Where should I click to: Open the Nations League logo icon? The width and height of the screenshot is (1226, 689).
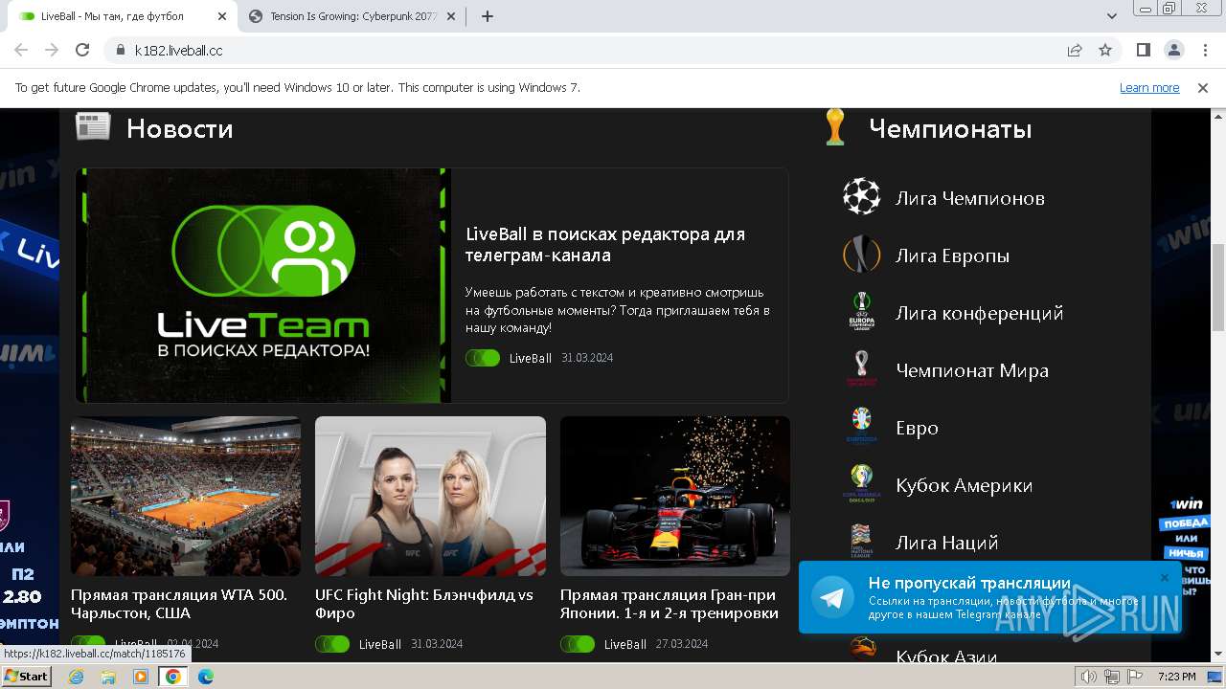pyautogui.click(x=861, y=542)
